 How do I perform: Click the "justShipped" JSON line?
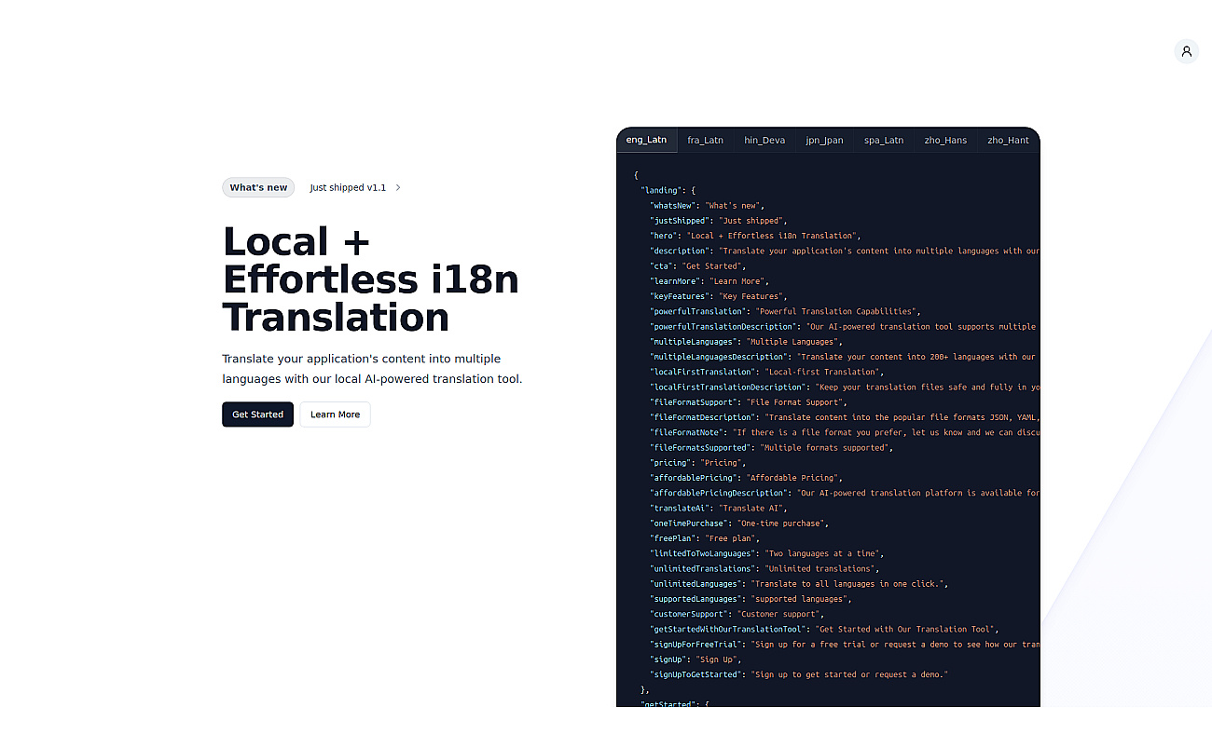click(719, 221)
